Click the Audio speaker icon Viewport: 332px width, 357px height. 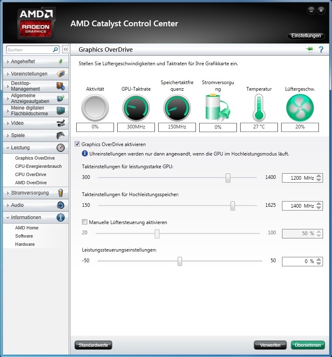(x=61, y=205)
